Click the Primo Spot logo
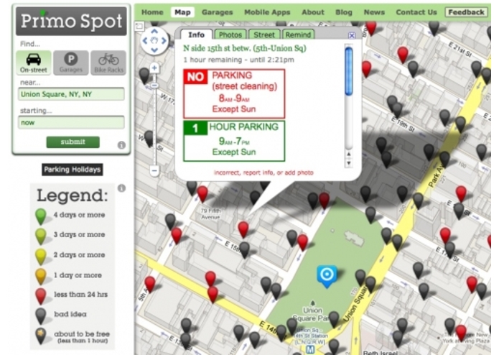Viewport: 499px width, 355px height. (71, 21)
